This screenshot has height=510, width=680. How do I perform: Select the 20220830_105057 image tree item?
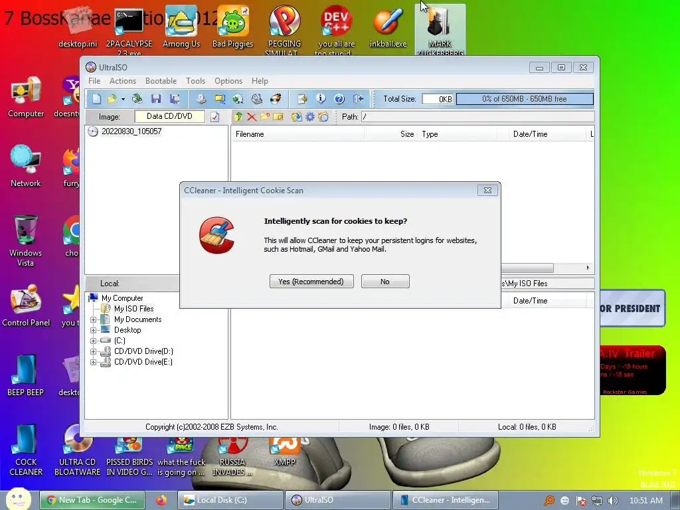coord(131,131)
